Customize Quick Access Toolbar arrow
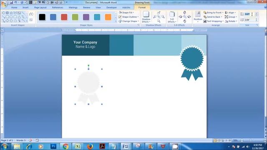Viewport: 267px width, 150px height. [67, 2]
